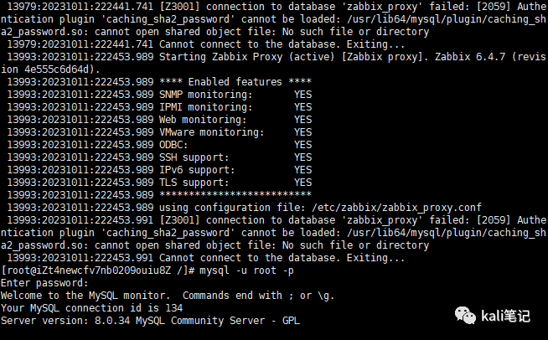Click the /etc/zabbix/zabbix_proxy.conf file path
Screen dimensions: 548x340
[396, 208]
